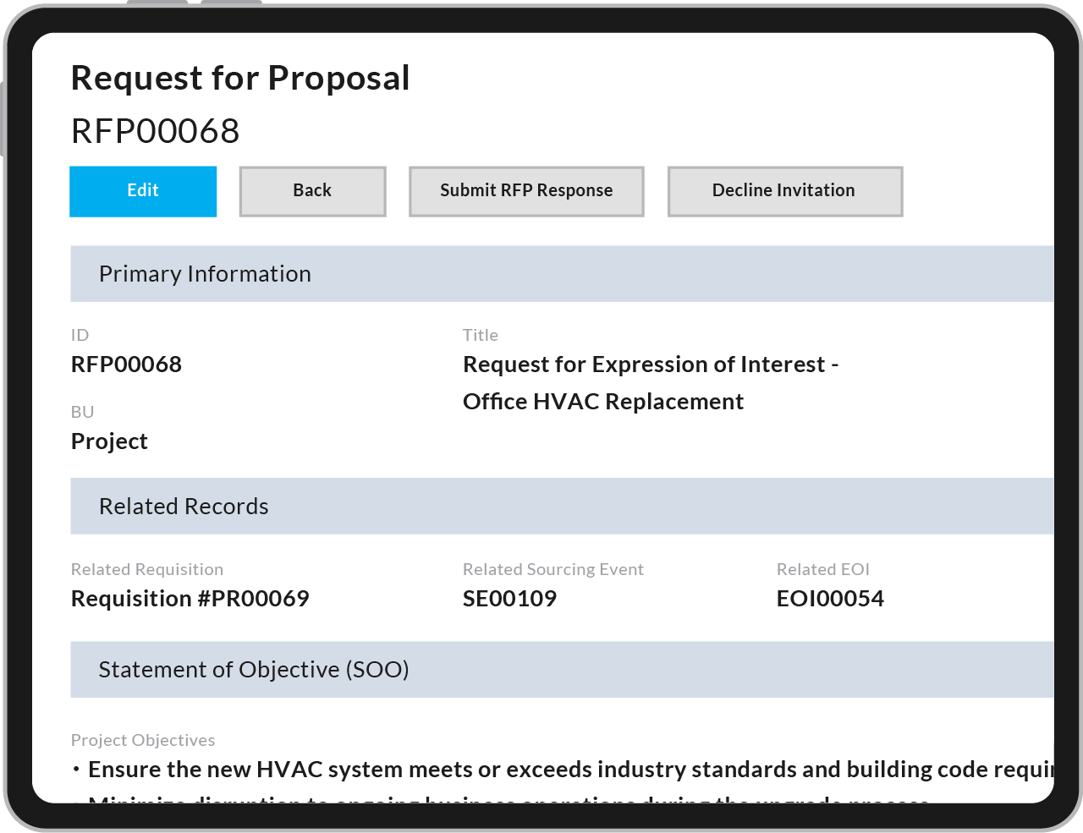Open sourcing event SE00109

click(x=509, y=599)
